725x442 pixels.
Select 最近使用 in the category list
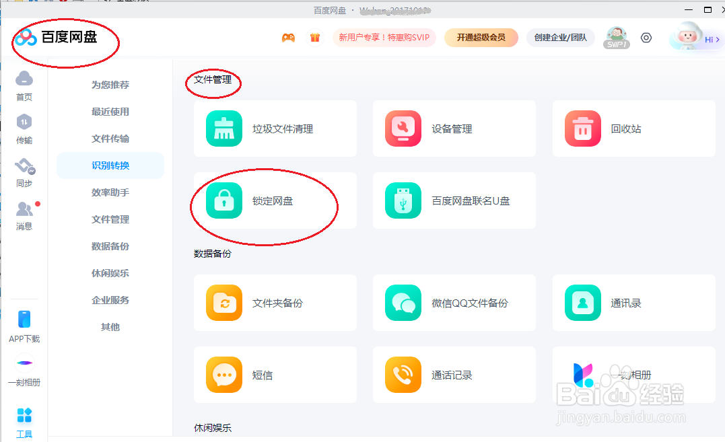(110, 111)
